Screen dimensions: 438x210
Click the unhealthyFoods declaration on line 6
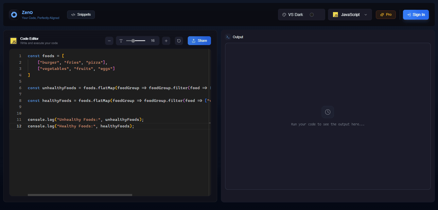59,88
